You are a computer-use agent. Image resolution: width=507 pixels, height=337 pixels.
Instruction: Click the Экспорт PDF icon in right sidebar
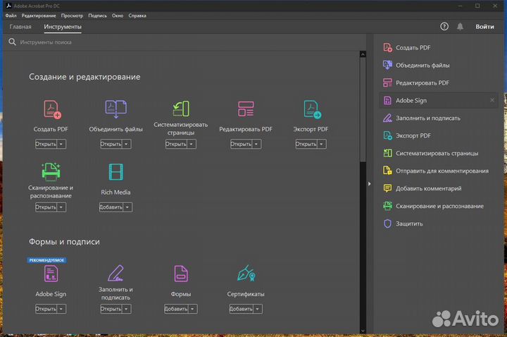point(387,135)
